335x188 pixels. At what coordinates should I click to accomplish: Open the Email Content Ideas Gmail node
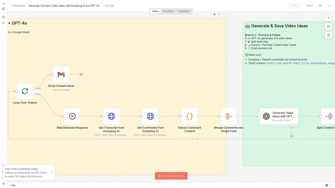pos(61,74)
